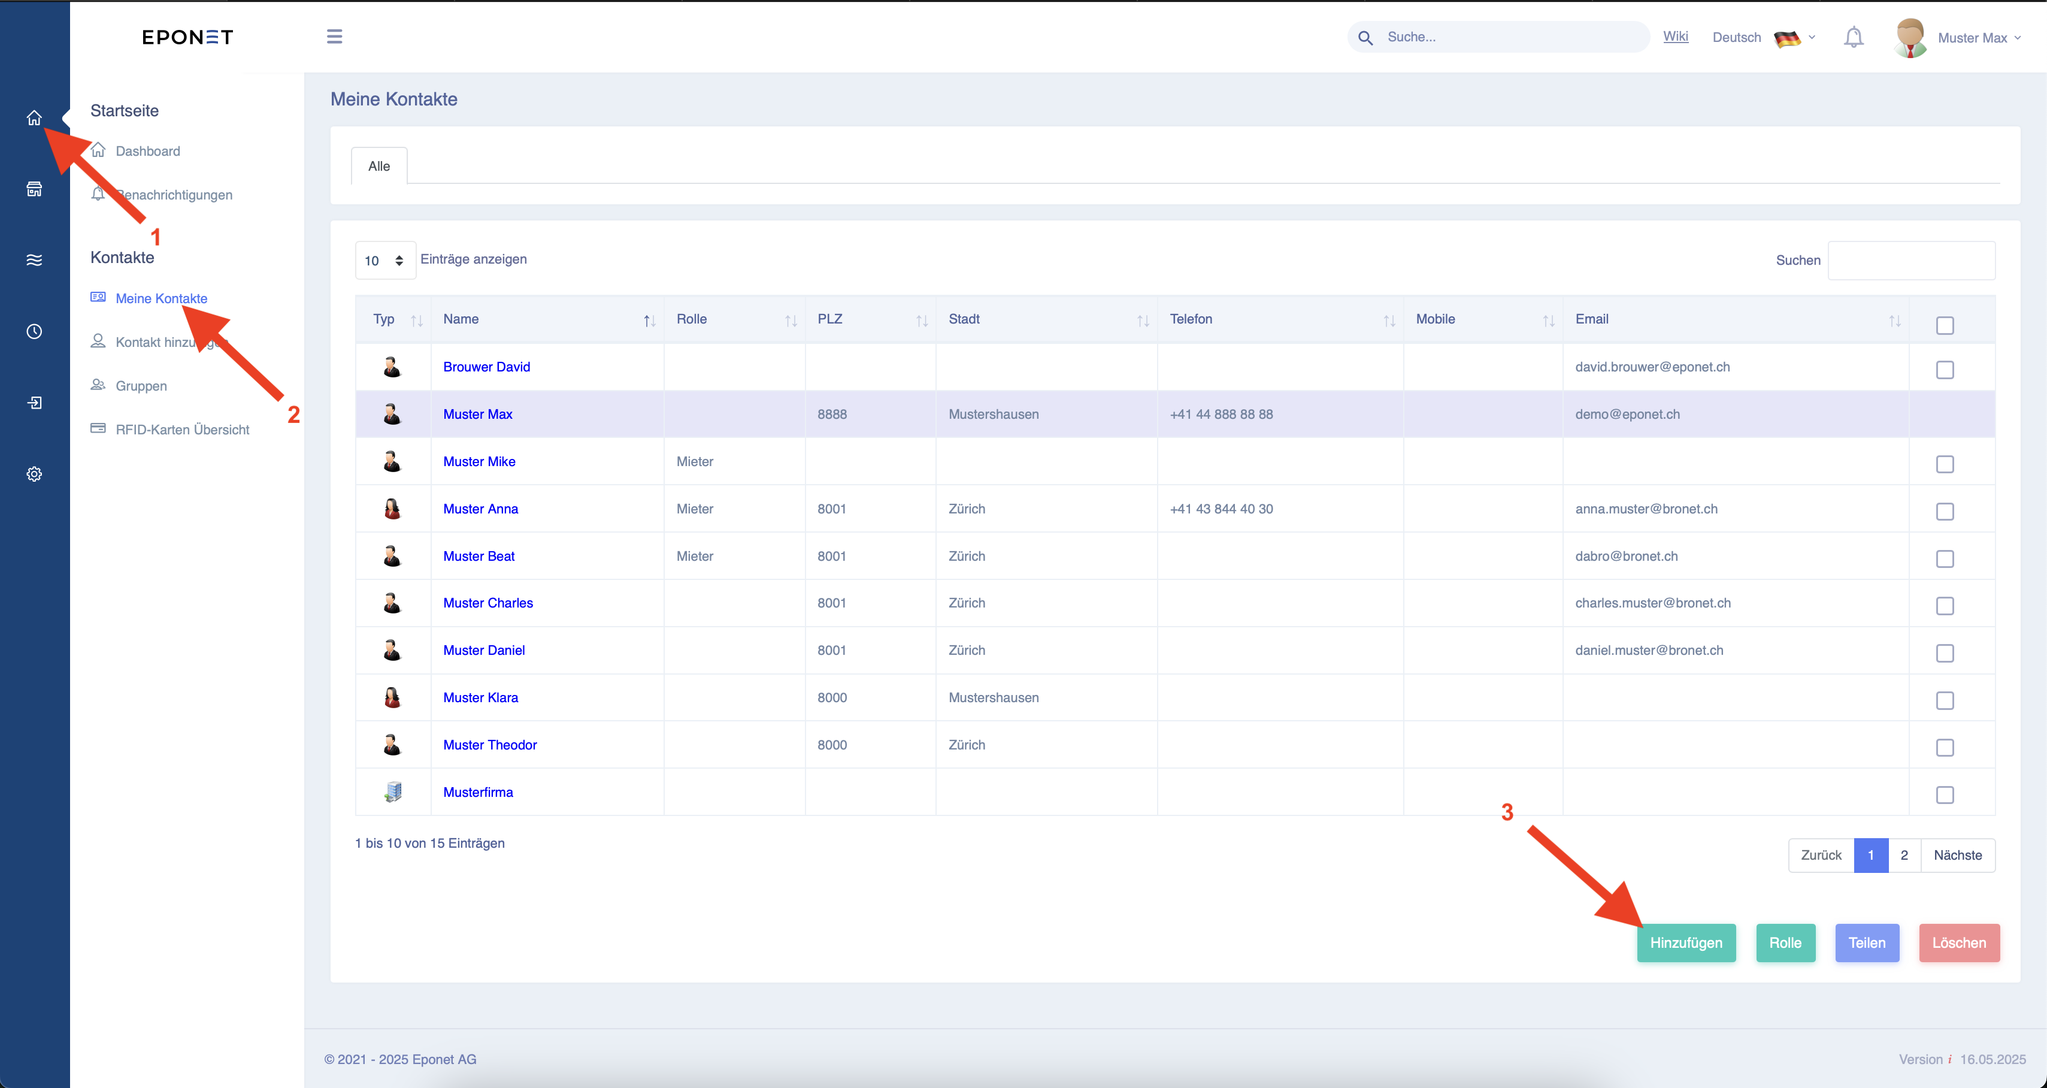The height and width of the screenshot is (1088, 2047).
Task: Tick the checkbox for Muster Mike
Action: click(1945, 465)
